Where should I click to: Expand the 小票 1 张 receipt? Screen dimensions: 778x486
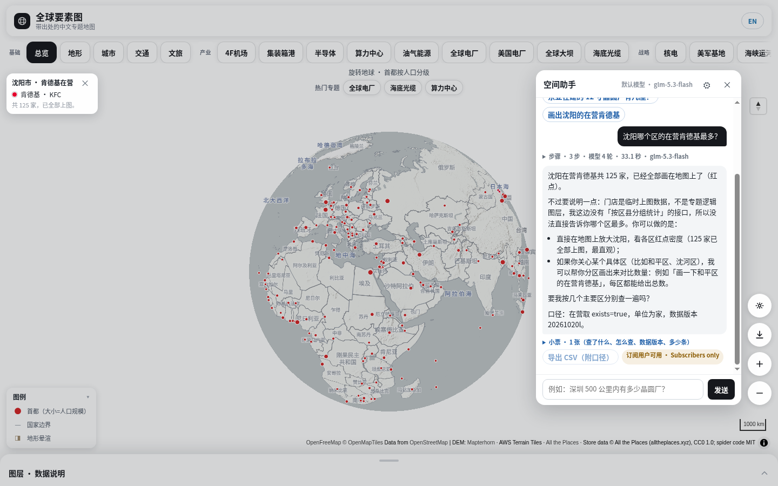click(x=616, y=342)
